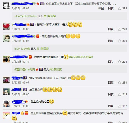Open hashtag #钟汉良孤芳不自赏#
The height and width of the screenshot is (123, 129).
point(81,57)
